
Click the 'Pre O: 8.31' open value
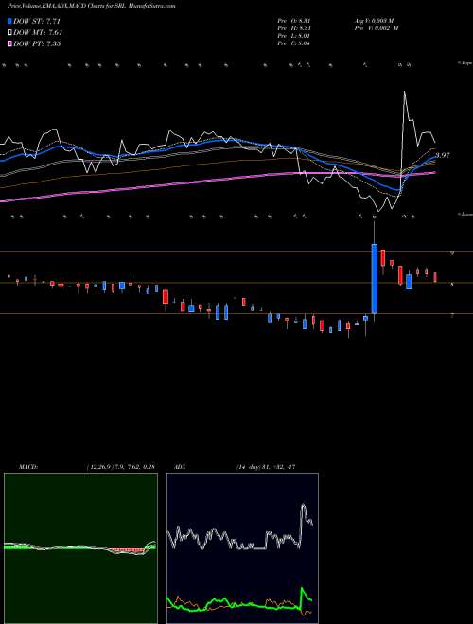coord(294,20)
